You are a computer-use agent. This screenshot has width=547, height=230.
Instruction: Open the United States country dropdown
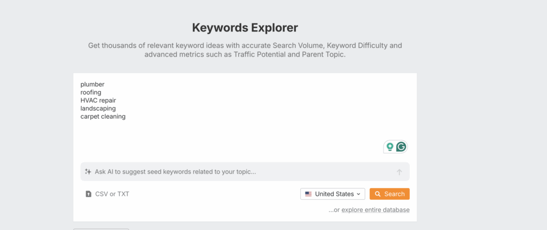coord(333,194)
